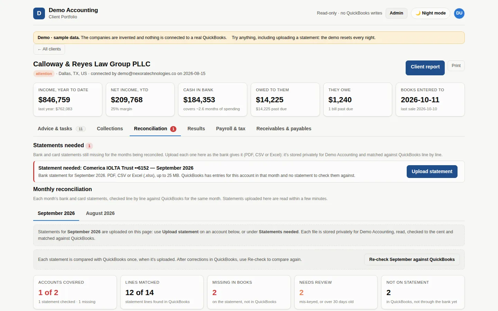Click the Lines Matched '12 of 14' card
498x311 pixels.
point(162,292)
